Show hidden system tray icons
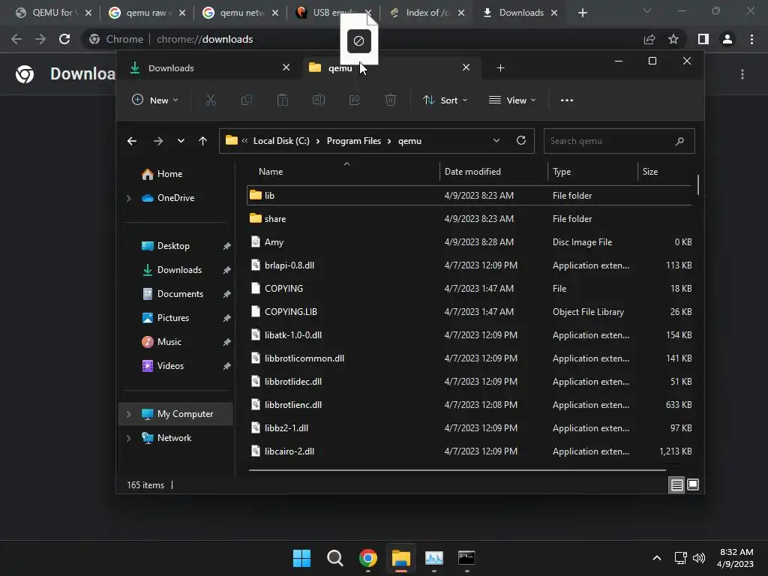The image size is (768, 576). (x=657, y=558)
